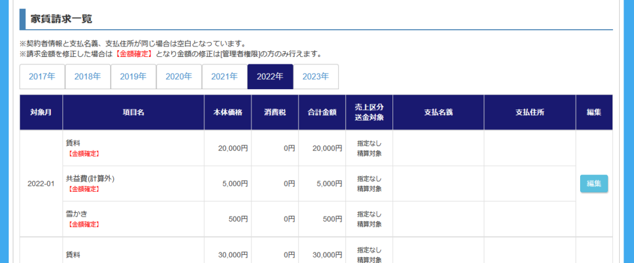The width and height of the screenshot is (634, 263).
Task: Click the 500円 total in the 雪かき row
Action: 332,219
